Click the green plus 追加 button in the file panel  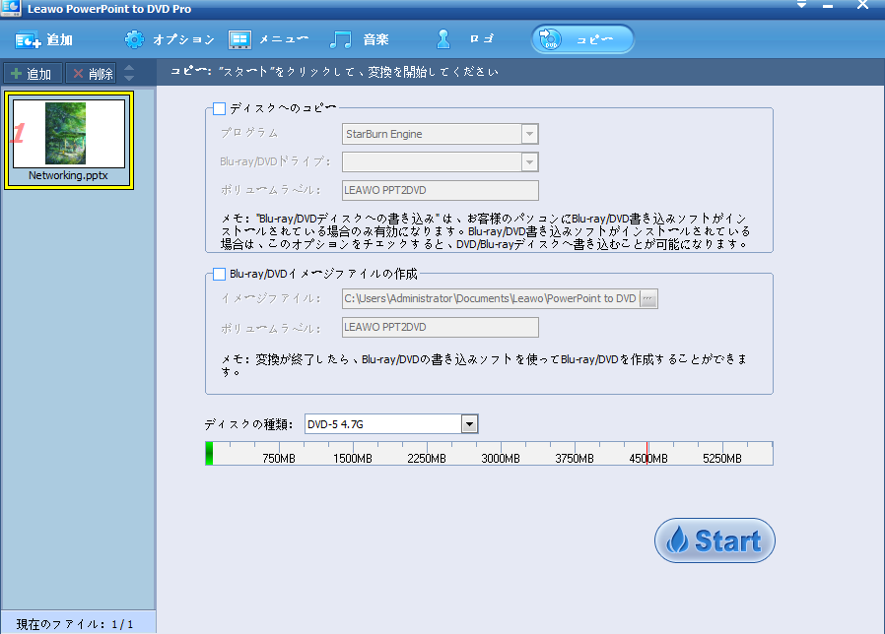point(33,73)
